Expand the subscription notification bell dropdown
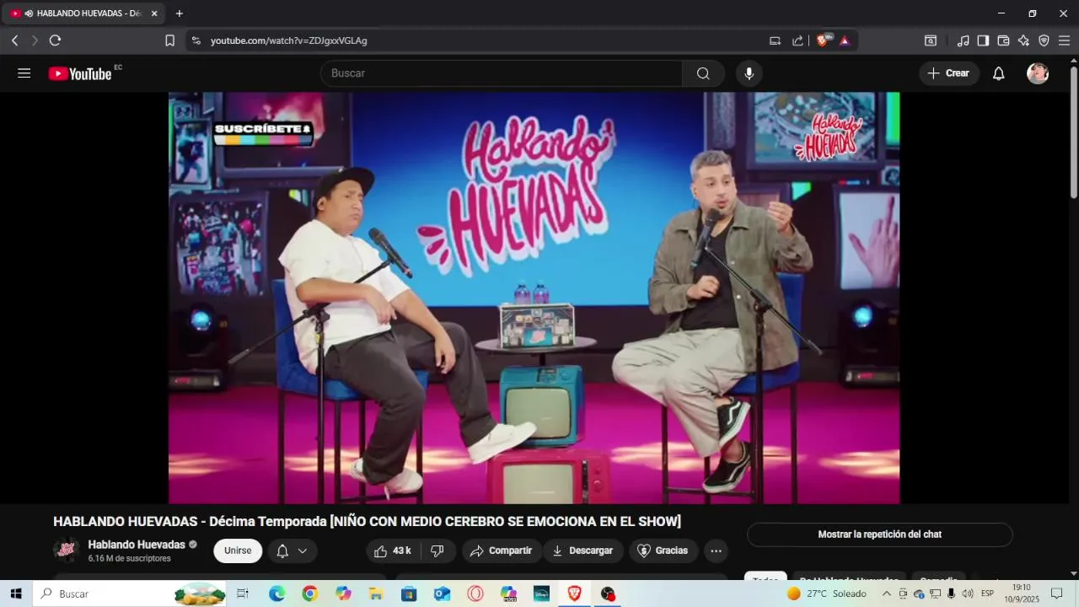 293,551
